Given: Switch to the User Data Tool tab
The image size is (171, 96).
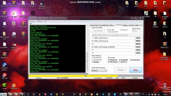Looking at the screenshot, I should 104,25.
